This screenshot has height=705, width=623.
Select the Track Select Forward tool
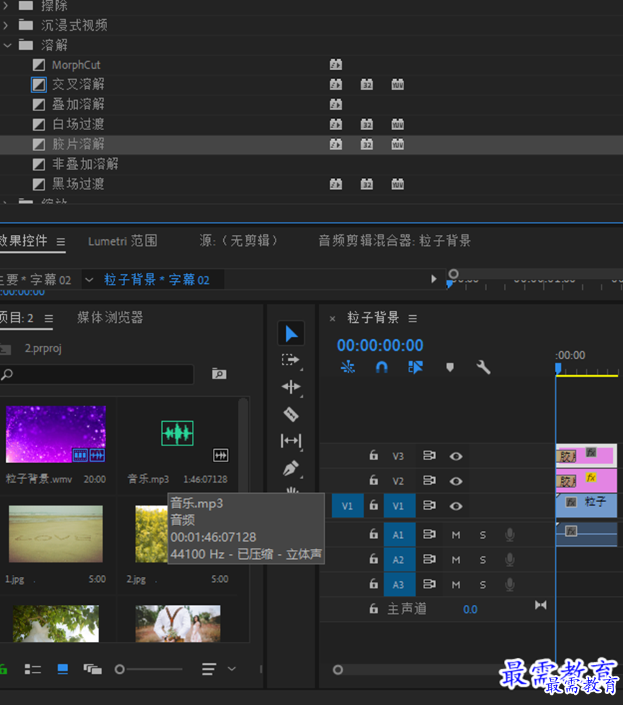(290, 360)
